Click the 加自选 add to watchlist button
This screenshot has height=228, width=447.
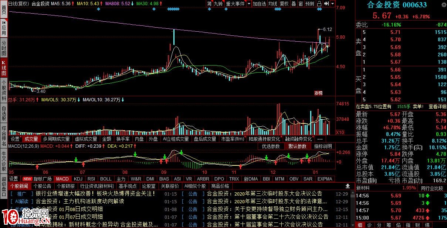point(259,4)
